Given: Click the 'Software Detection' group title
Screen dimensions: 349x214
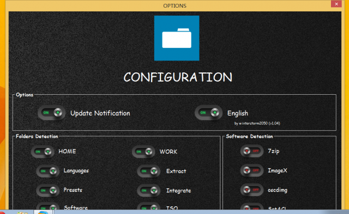Looking at the screenshot, I should 249,136.
